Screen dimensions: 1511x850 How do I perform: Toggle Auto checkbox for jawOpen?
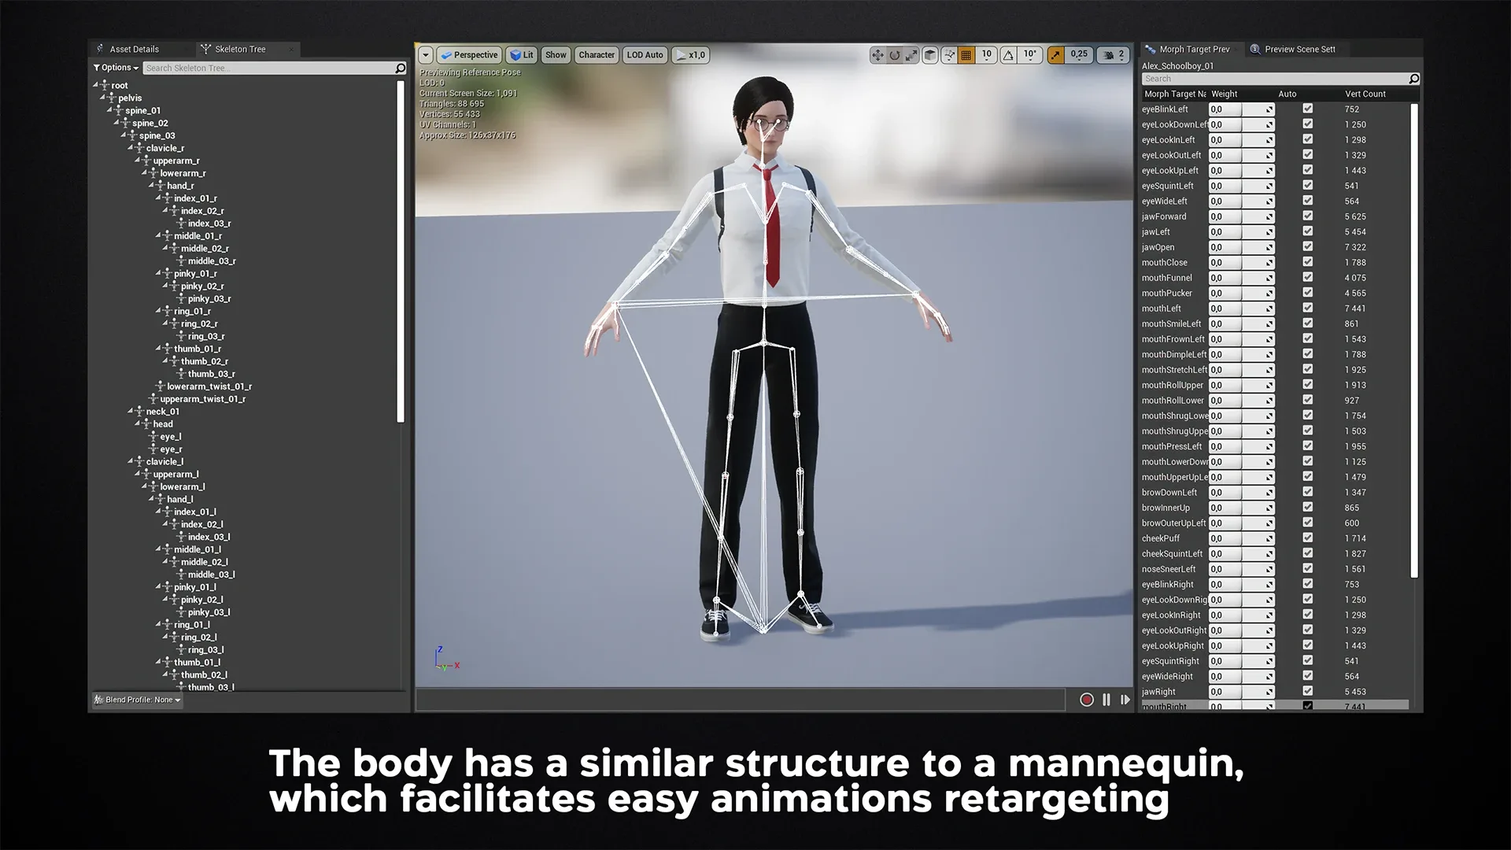click(x=1307, y=246)
